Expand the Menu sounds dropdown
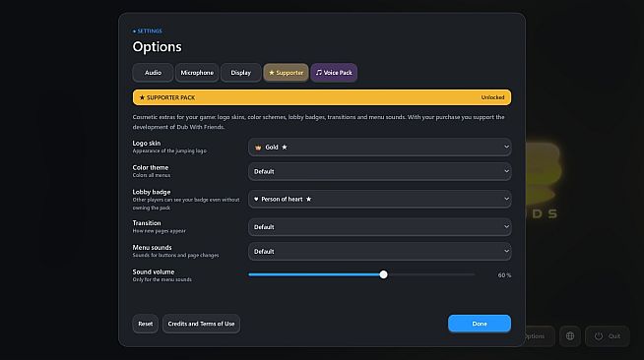The width and height of the screenshot is (644, 360). point(379,252)
